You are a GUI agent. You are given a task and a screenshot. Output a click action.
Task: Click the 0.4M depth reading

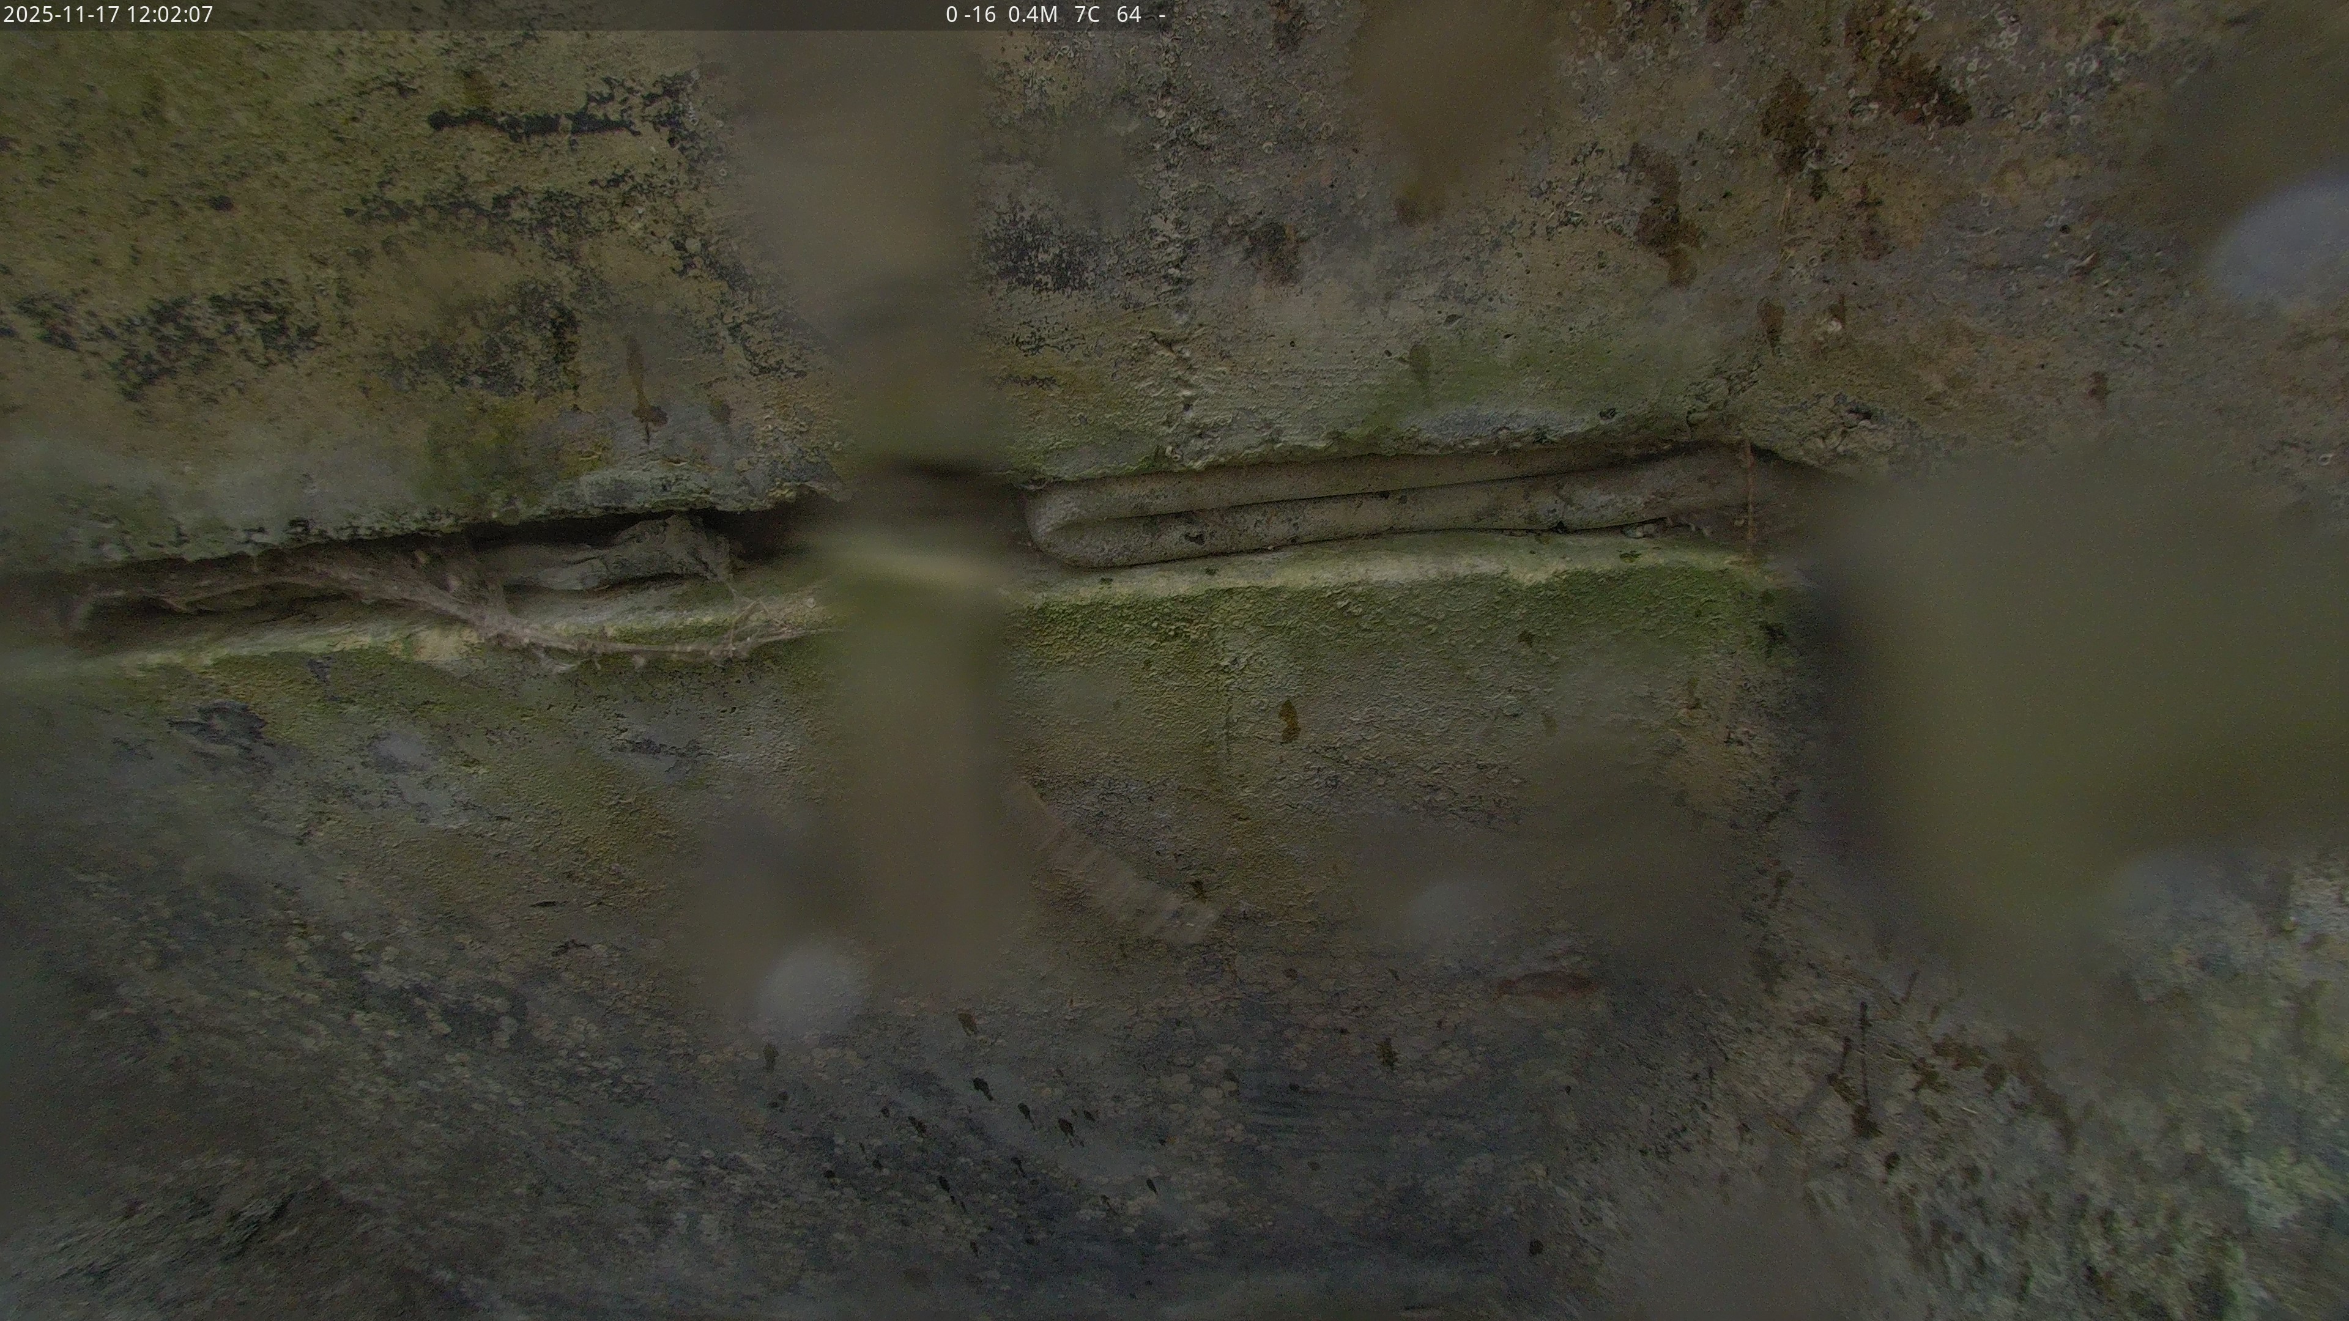(x=1032, y=15)
